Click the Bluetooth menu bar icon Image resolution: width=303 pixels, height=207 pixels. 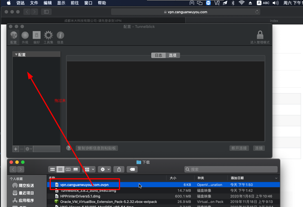point(233,3)
